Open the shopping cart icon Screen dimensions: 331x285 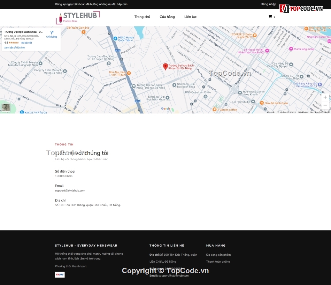[x=271, y=16]
